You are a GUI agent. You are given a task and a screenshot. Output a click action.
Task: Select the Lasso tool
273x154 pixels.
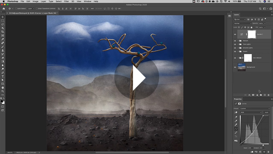[x=3, y=24]
